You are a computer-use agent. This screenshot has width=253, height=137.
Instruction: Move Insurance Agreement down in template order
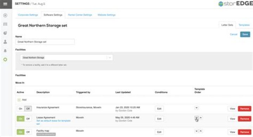(x=196, y=108)
